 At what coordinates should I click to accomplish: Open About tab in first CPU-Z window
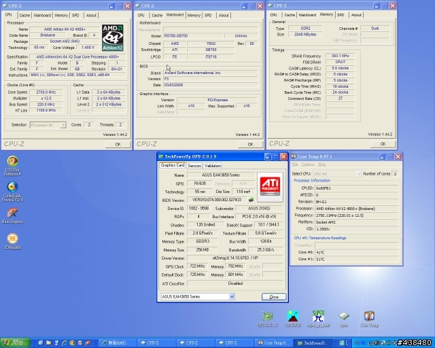[91, 15]
